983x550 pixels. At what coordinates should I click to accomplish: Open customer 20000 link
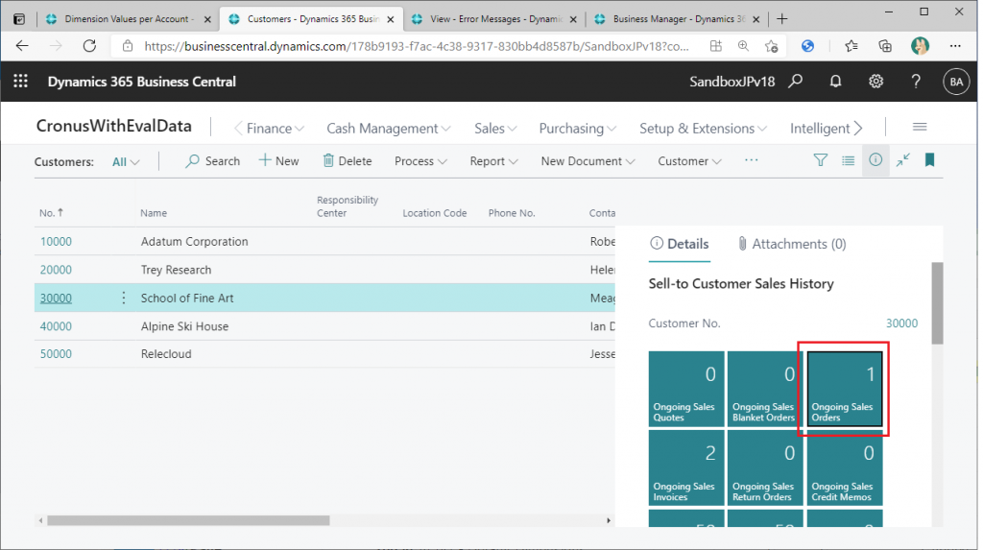(56, 270)
